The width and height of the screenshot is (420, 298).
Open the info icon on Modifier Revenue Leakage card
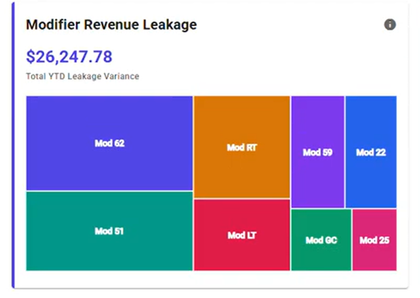coord(390,25)
